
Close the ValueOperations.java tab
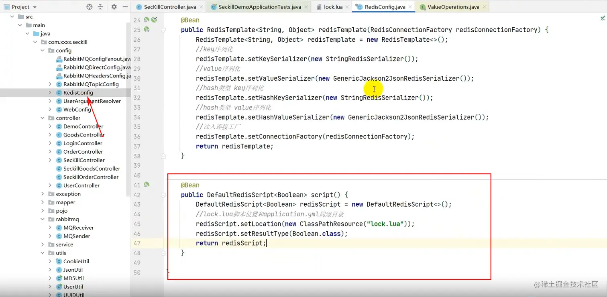click(x=485, y=7)
